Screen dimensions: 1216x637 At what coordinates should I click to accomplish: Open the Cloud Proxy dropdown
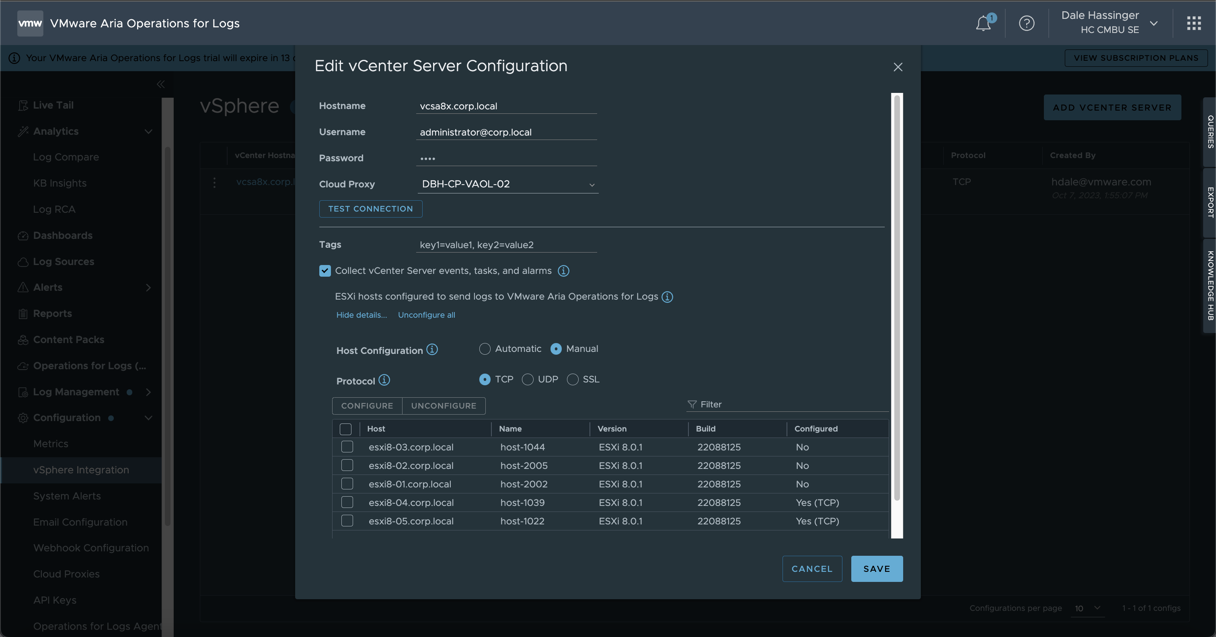[x=507, y=184]
